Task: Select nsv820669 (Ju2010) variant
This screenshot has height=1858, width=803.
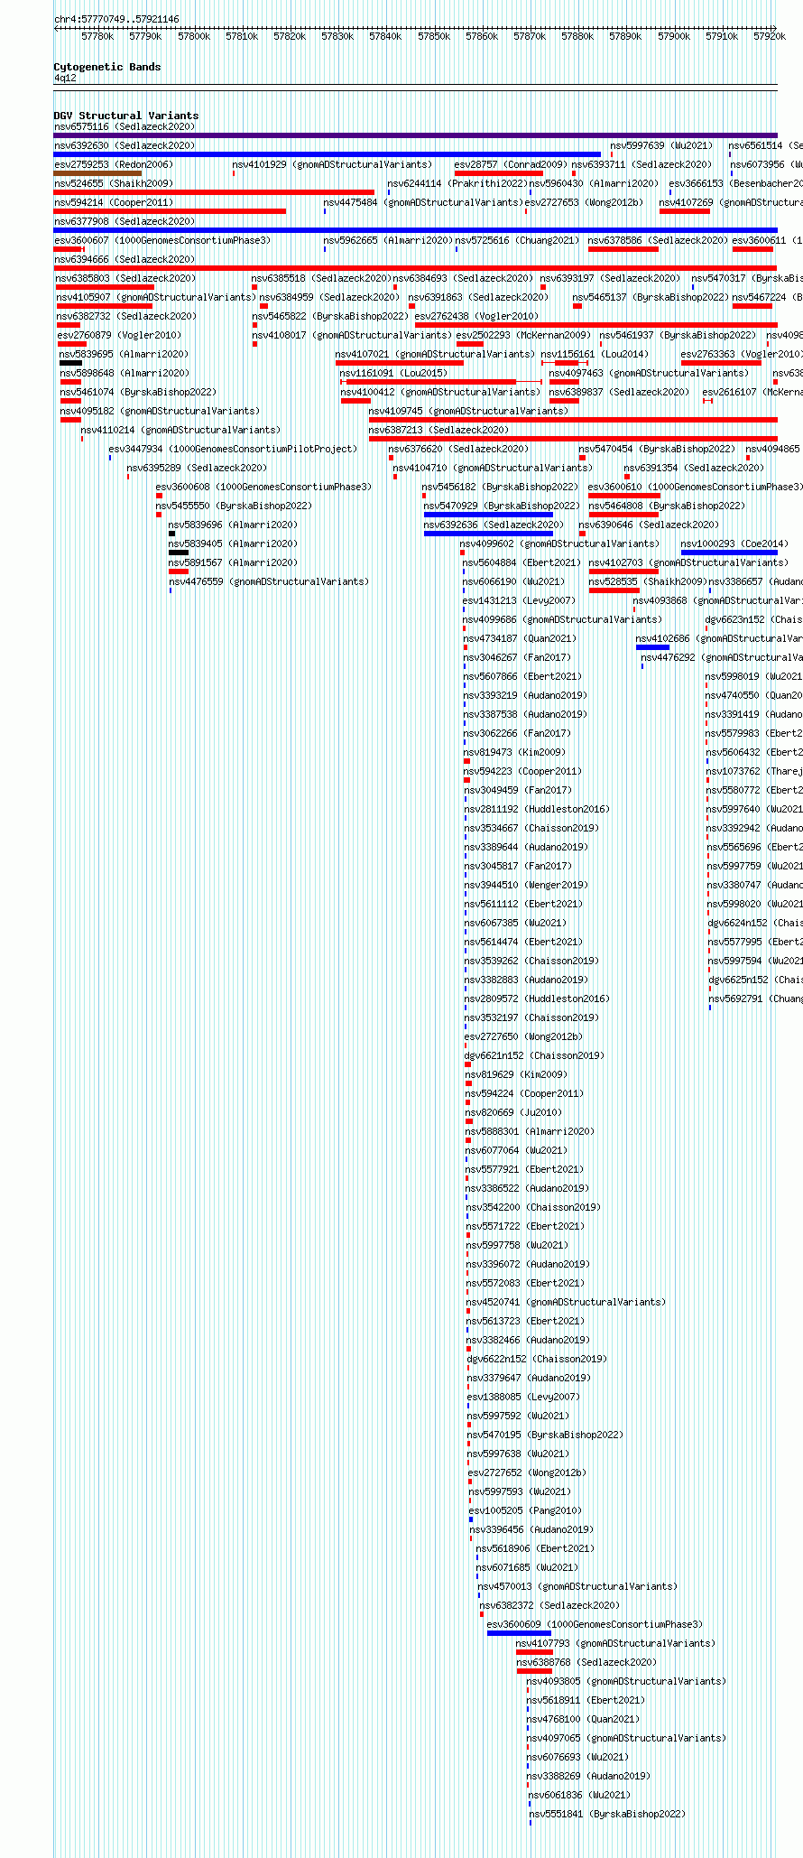Action: pyautogui.click(x=513, y=1113)
